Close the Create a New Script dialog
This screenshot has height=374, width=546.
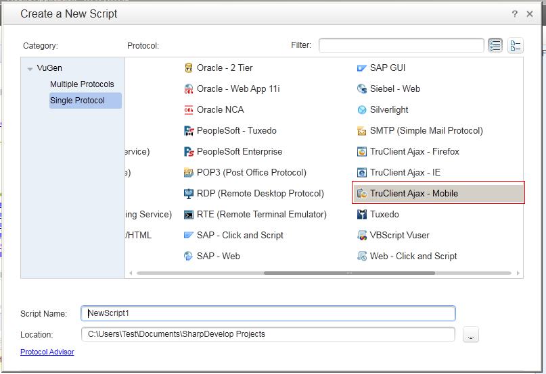530,14
